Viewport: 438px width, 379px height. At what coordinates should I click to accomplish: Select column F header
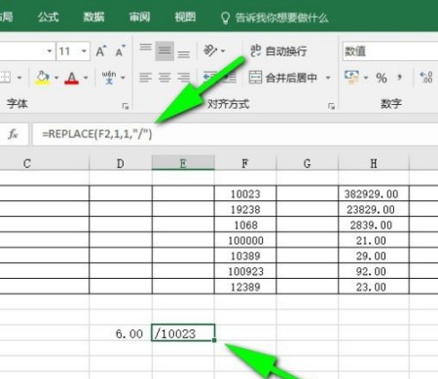pyautogui.click(x=245, y=163)
